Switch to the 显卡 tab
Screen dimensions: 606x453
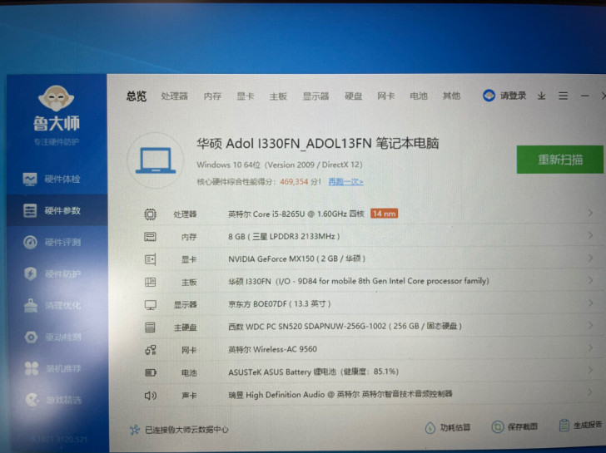coord(246,96)
